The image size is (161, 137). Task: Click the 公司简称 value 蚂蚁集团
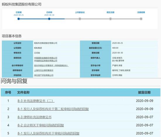(x=38, y=48)
